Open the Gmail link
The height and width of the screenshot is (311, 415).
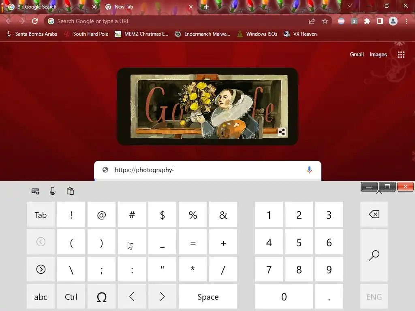tap(357, 55)
